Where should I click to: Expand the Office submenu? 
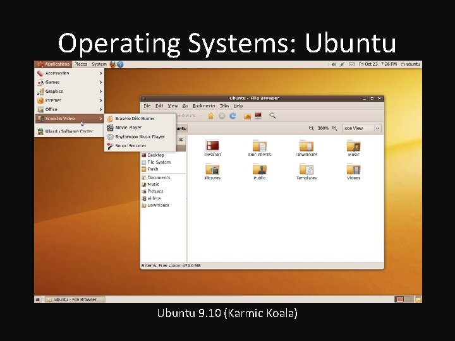pyautogui.click(x=70, y=109)
